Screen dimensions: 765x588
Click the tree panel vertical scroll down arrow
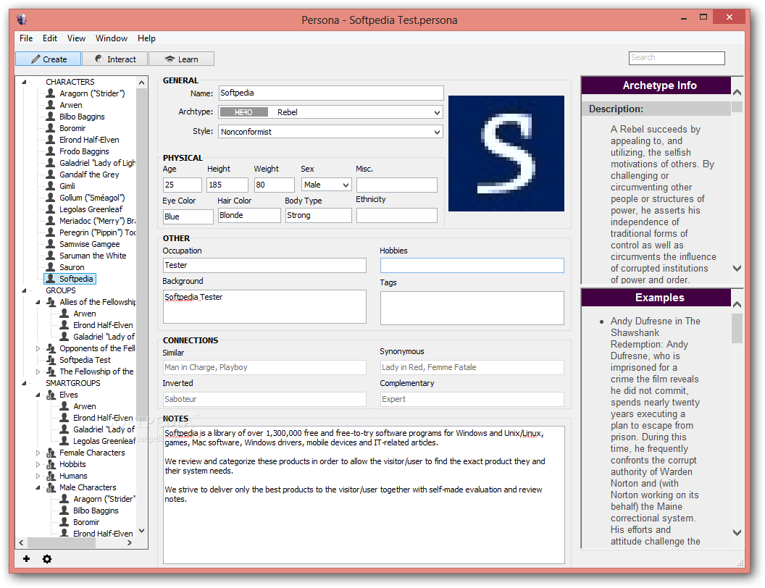[141, 531]
